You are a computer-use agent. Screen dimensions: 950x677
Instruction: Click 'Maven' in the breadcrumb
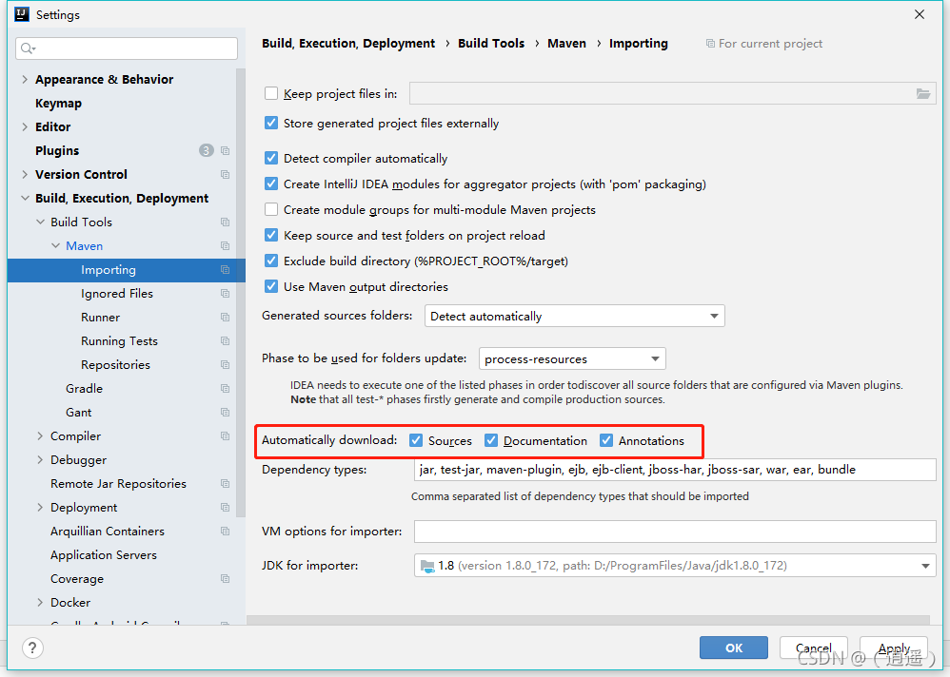tap(567, 44)
